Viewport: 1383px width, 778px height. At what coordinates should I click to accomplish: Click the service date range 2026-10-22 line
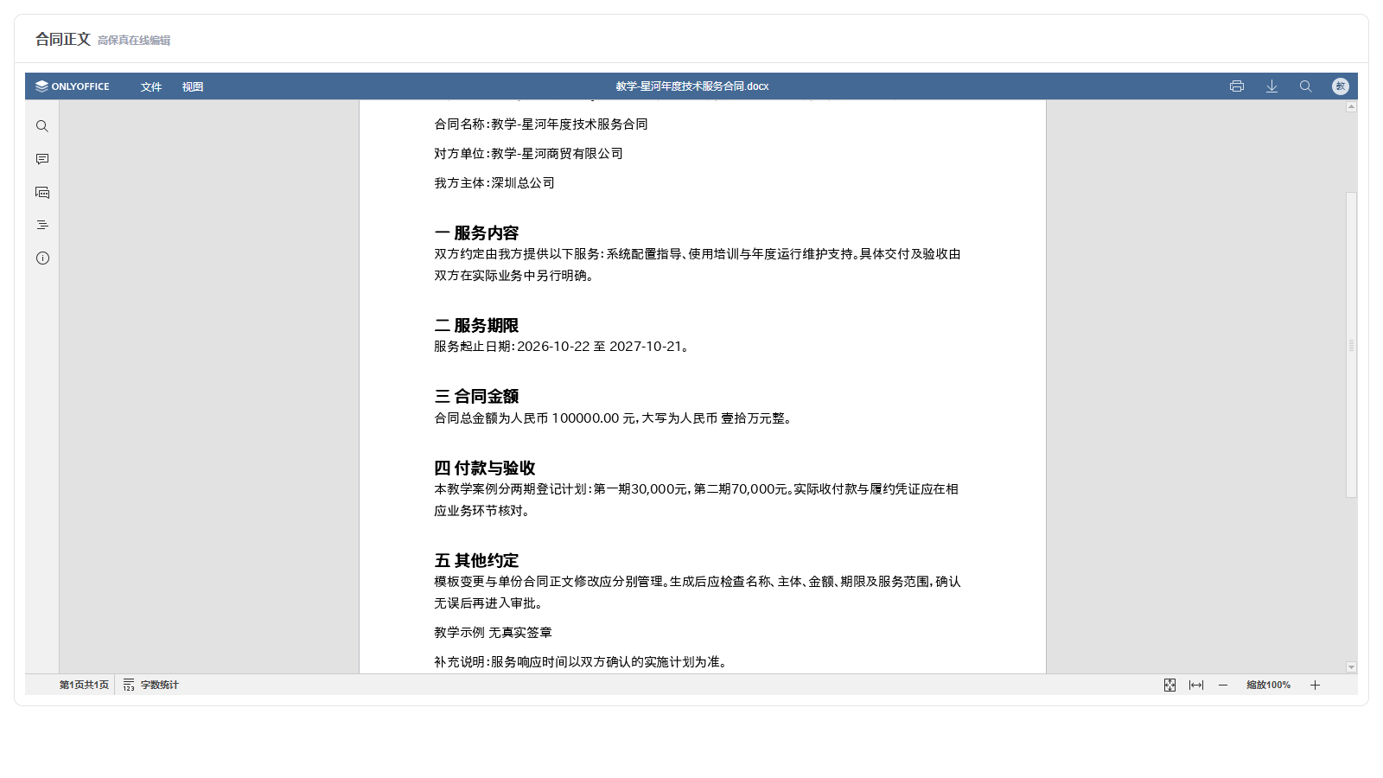[562, 347]
